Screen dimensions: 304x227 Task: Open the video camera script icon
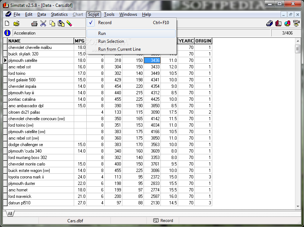coord(296,23)
